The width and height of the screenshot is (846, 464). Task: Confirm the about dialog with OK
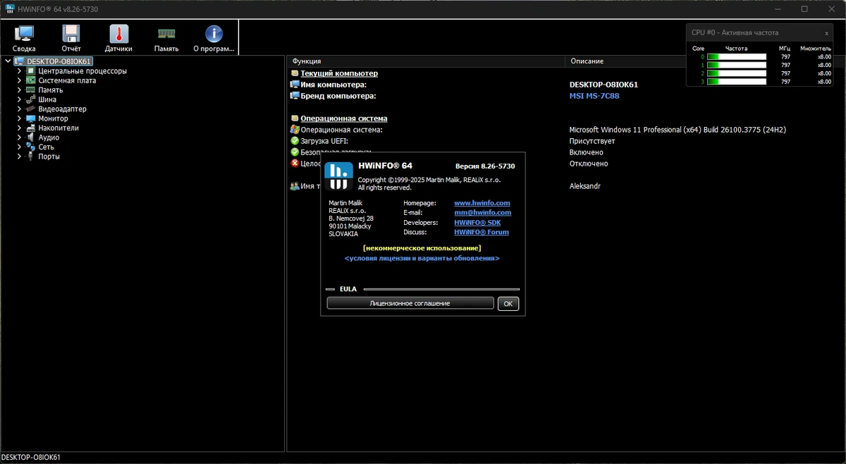pos(508,303)
